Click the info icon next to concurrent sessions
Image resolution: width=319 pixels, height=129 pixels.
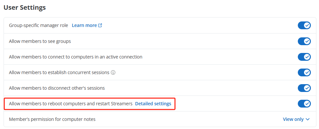tap(113, 72)
